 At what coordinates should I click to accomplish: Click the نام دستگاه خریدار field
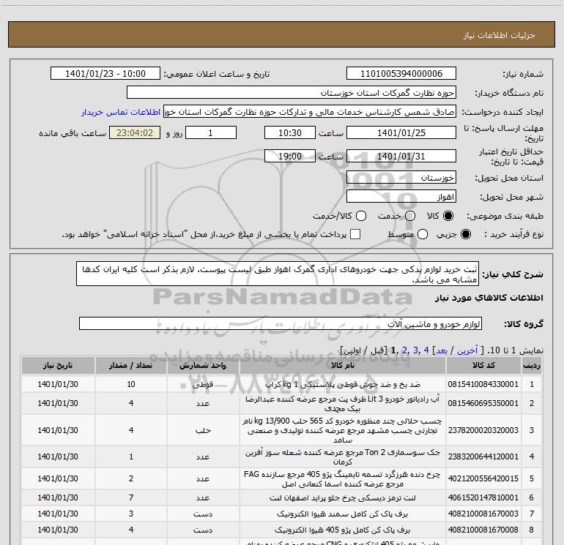292,93
